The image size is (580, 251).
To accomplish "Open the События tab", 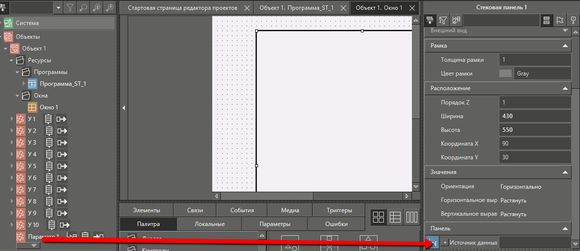I will tap(242, 210).
